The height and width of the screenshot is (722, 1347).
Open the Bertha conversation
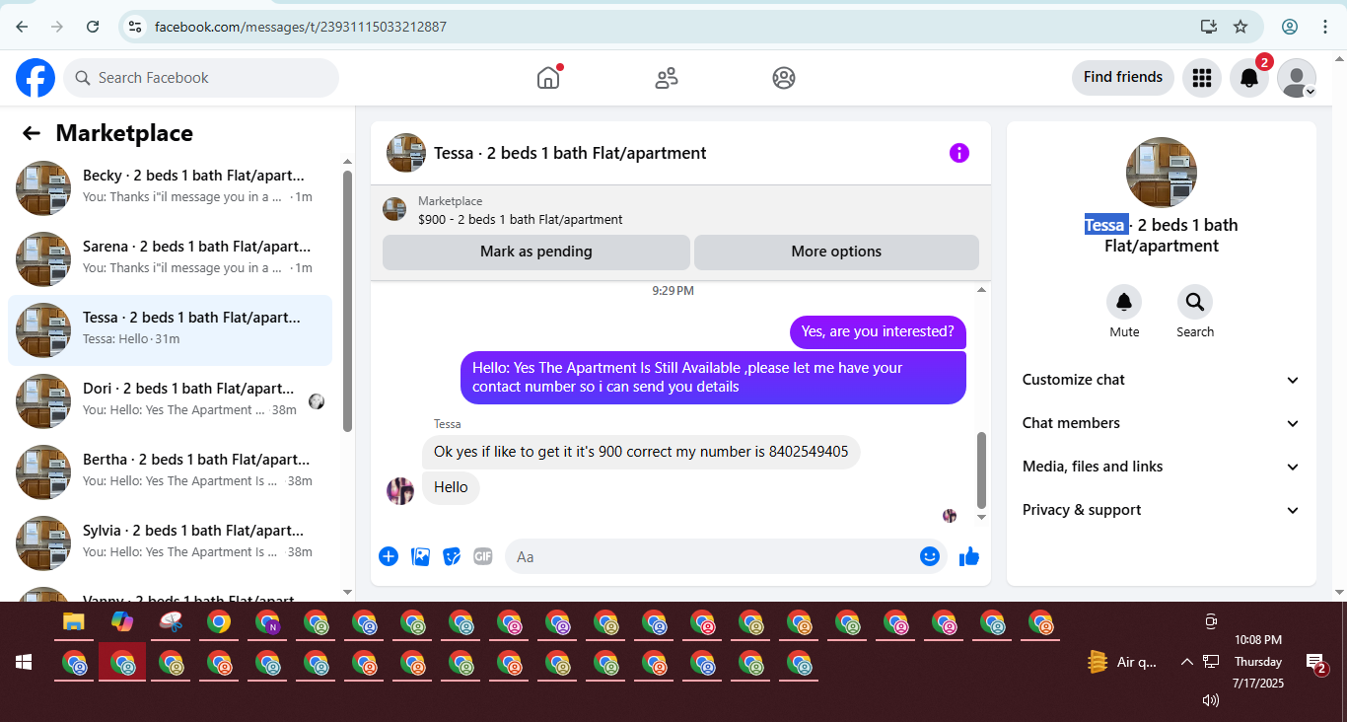pos(171,472)
